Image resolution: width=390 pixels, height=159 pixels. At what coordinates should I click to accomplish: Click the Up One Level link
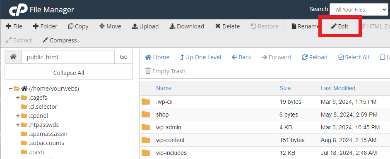[200, 57]
